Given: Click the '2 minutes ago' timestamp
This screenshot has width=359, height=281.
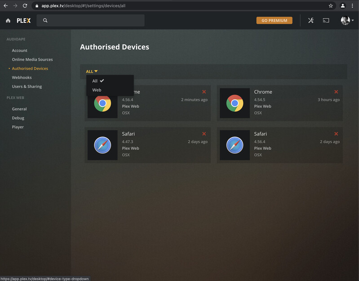Looking at the screenshot, I should (x=194, y=100).
